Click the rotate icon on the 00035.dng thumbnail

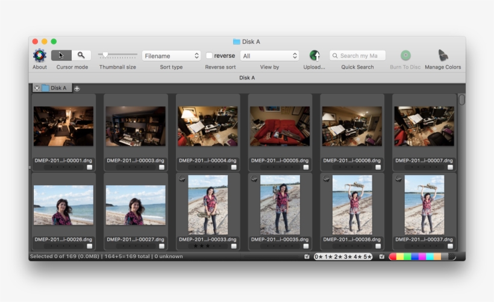tap(254, 179)
